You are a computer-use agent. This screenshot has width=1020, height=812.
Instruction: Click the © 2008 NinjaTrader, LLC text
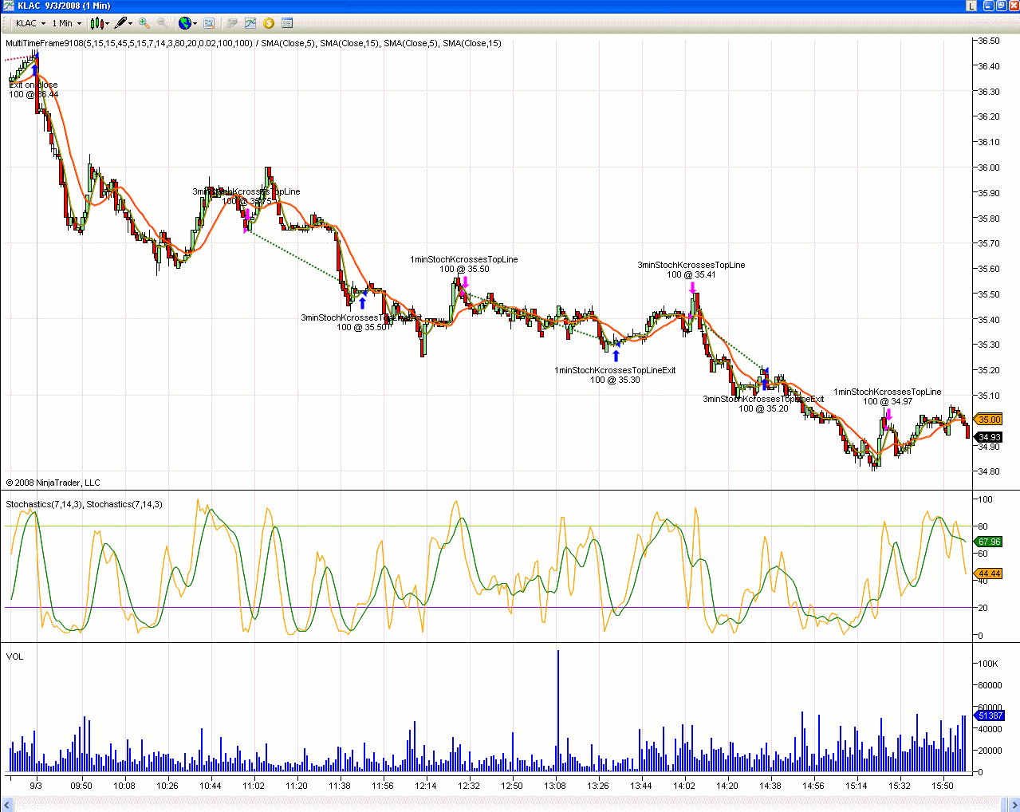(x=52, y=483)
